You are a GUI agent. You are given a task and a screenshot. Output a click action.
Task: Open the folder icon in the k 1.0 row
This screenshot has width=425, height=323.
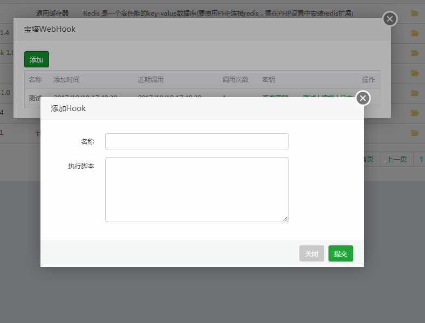415,53
